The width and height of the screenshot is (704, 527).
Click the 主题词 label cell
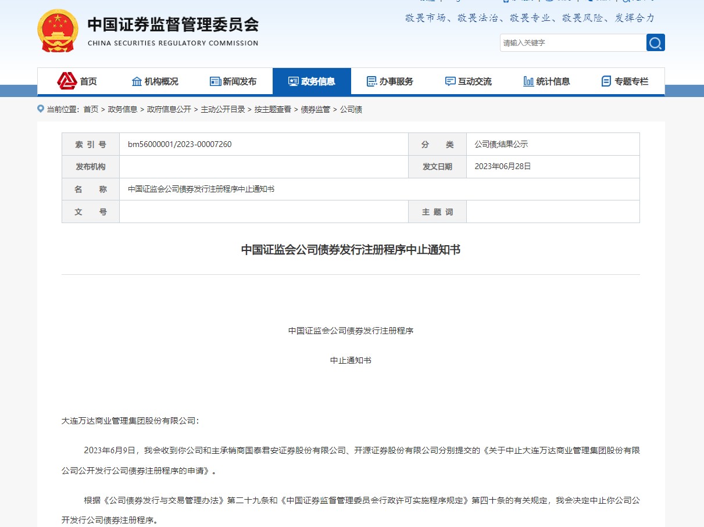tap(437, 211)
